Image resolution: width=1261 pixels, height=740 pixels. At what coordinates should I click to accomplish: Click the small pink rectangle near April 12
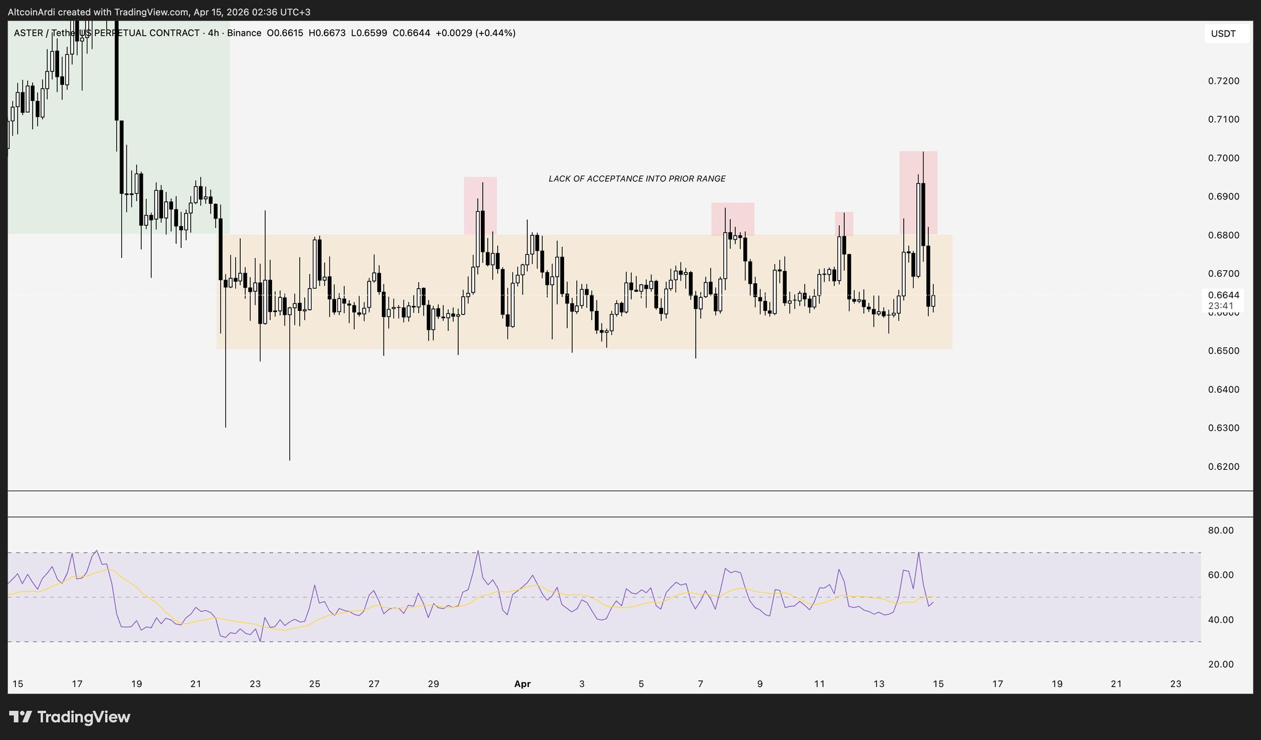coord(848,222)
